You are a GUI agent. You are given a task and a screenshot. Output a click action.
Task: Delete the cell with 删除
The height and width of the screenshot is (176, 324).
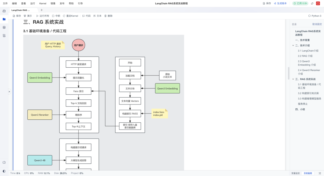pyautogui.click(x=109, y=16)
